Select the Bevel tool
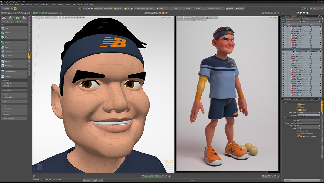 (x=14, y=28)
